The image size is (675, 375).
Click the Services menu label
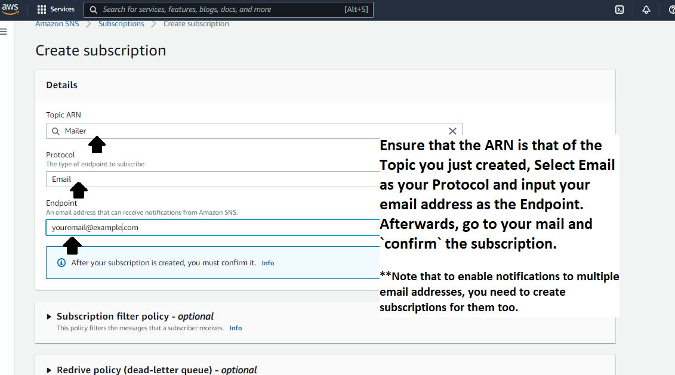63,9
